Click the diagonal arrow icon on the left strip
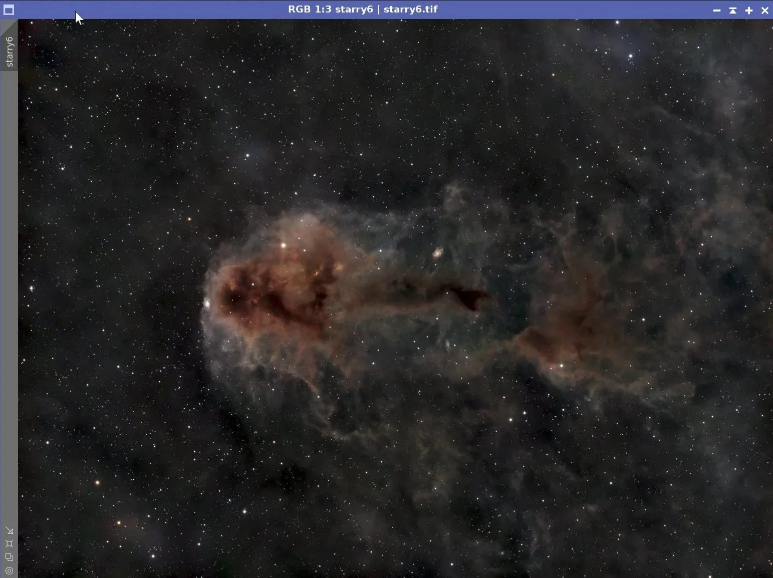This screenshot has width=773, height=578. 9,530
